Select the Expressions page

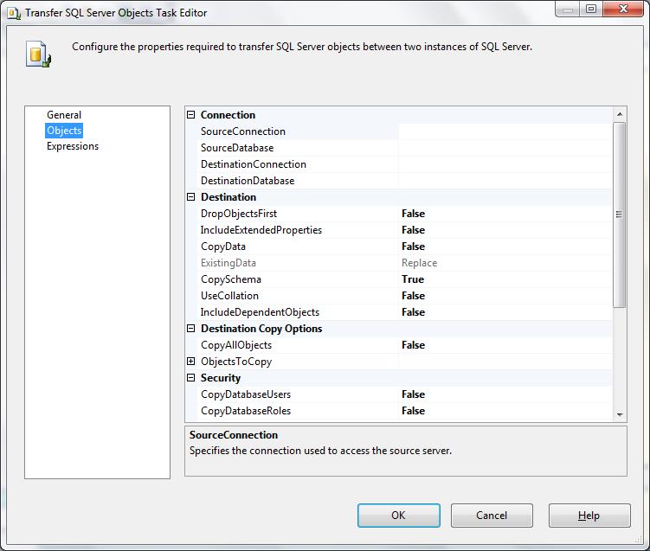(73, 146)
